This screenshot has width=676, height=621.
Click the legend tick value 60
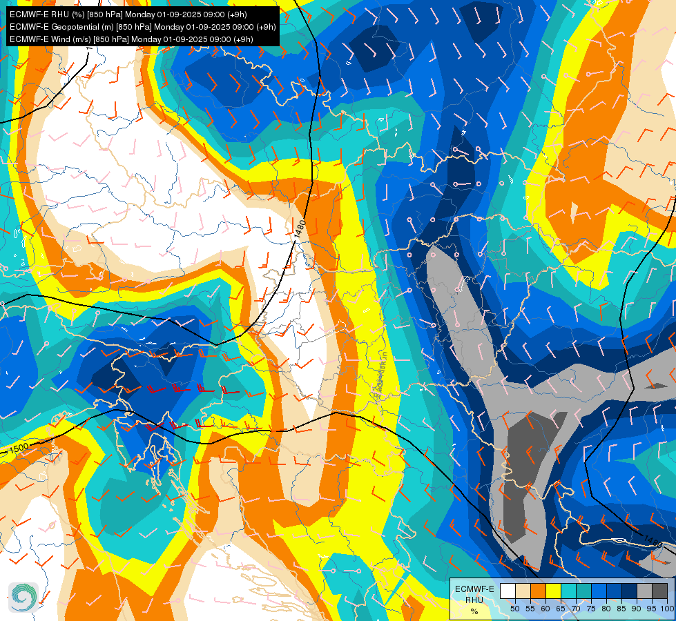coord(545,609)
